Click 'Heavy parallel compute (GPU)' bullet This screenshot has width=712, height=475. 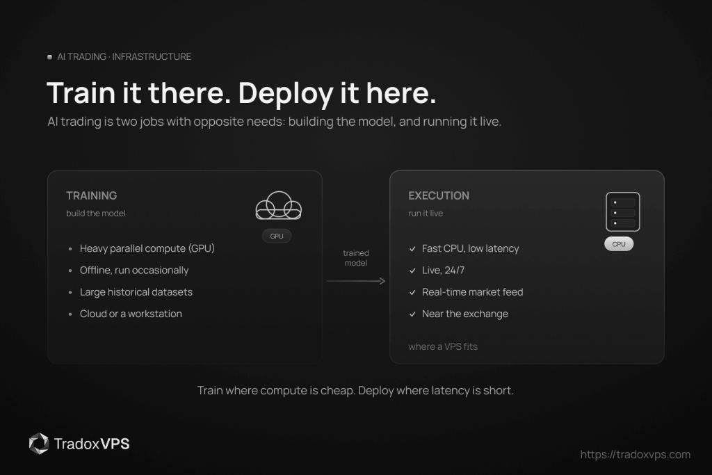(147, 248)
